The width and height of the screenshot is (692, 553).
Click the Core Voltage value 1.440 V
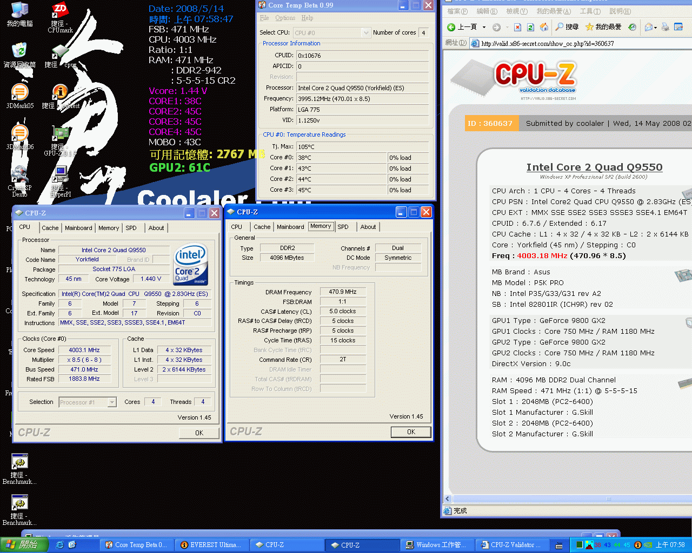pos(151,279)
